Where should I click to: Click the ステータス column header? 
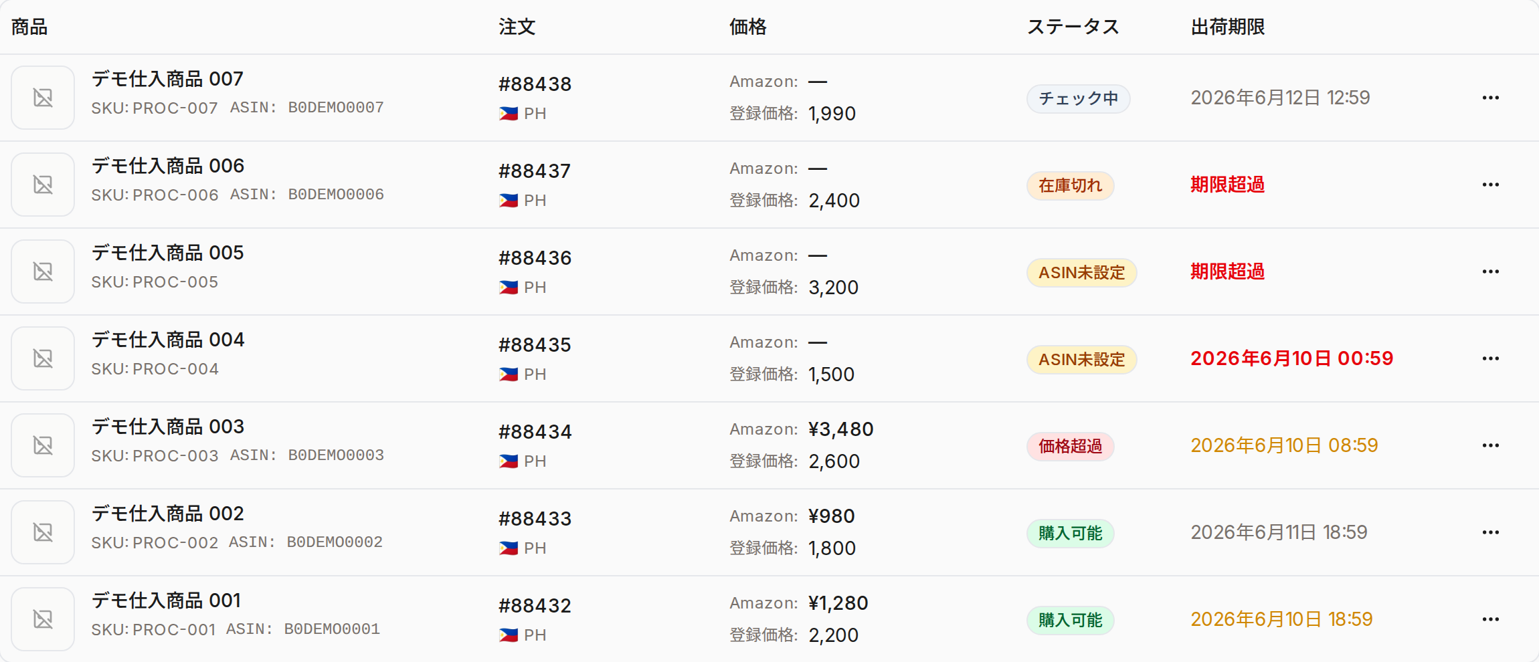point(1073,27)
